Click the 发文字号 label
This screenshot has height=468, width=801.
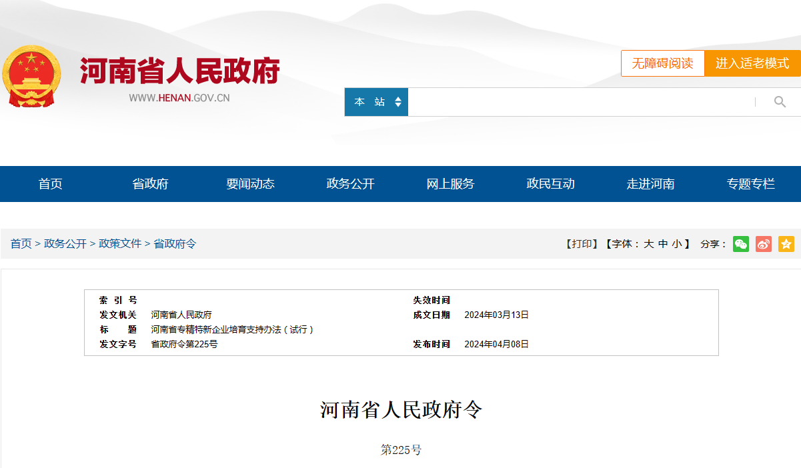118,344
